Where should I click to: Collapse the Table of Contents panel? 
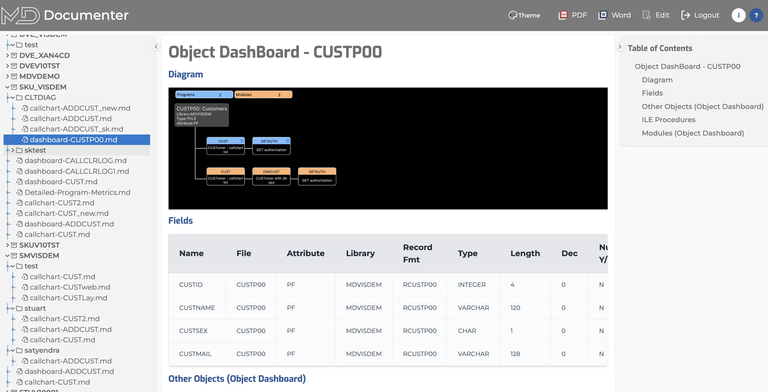pyautogui.click(x=620, y=46)
